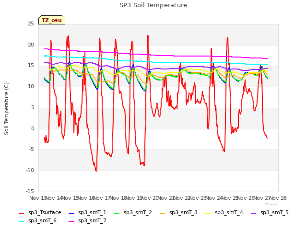The height and width of the screenshot is (230, 307).
Task: Click yellow sp3_smT_4 legend color marker
Action: tap(208, 213)
